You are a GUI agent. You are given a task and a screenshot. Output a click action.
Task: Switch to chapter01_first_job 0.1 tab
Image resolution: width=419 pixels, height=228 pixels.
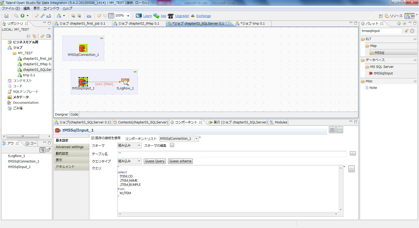click(82, 24)
